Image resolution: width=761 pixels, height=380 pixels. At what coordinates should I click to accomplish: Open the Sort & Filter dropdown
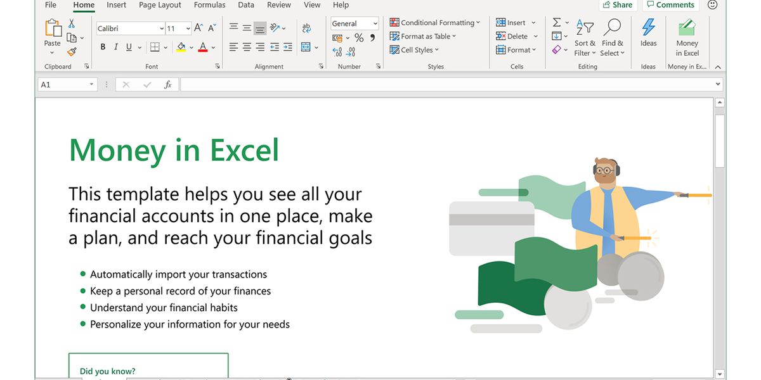(585, 37)
